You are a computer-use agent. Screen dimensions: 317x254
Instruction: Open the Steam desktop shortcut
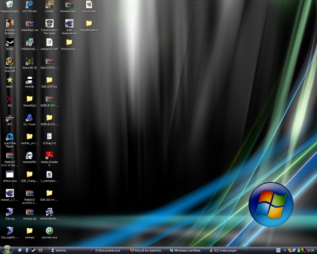pos(10,43)
